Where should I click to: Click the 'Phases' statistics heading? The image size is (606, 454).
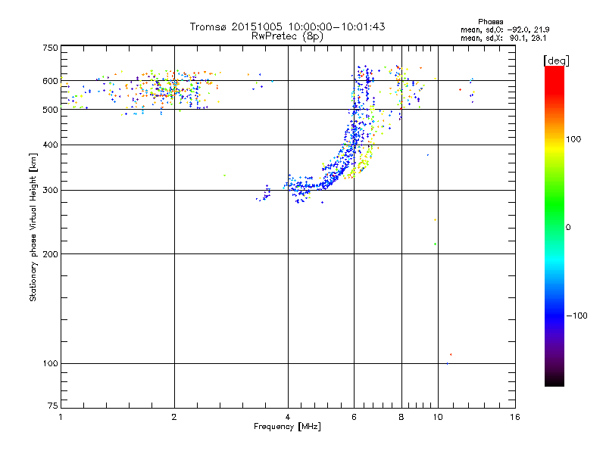coord(490,22)
